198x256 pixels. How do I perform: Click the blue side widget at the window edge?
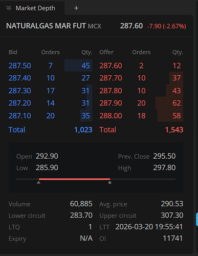click(197, 220)
